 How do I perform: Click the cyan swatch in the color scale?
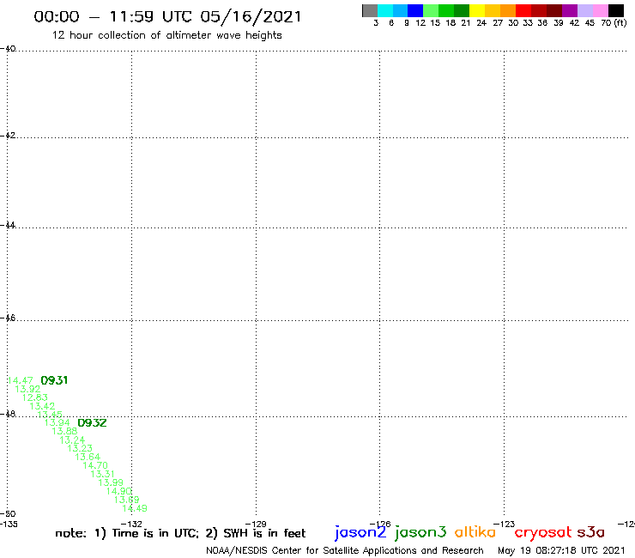point(385,10)
